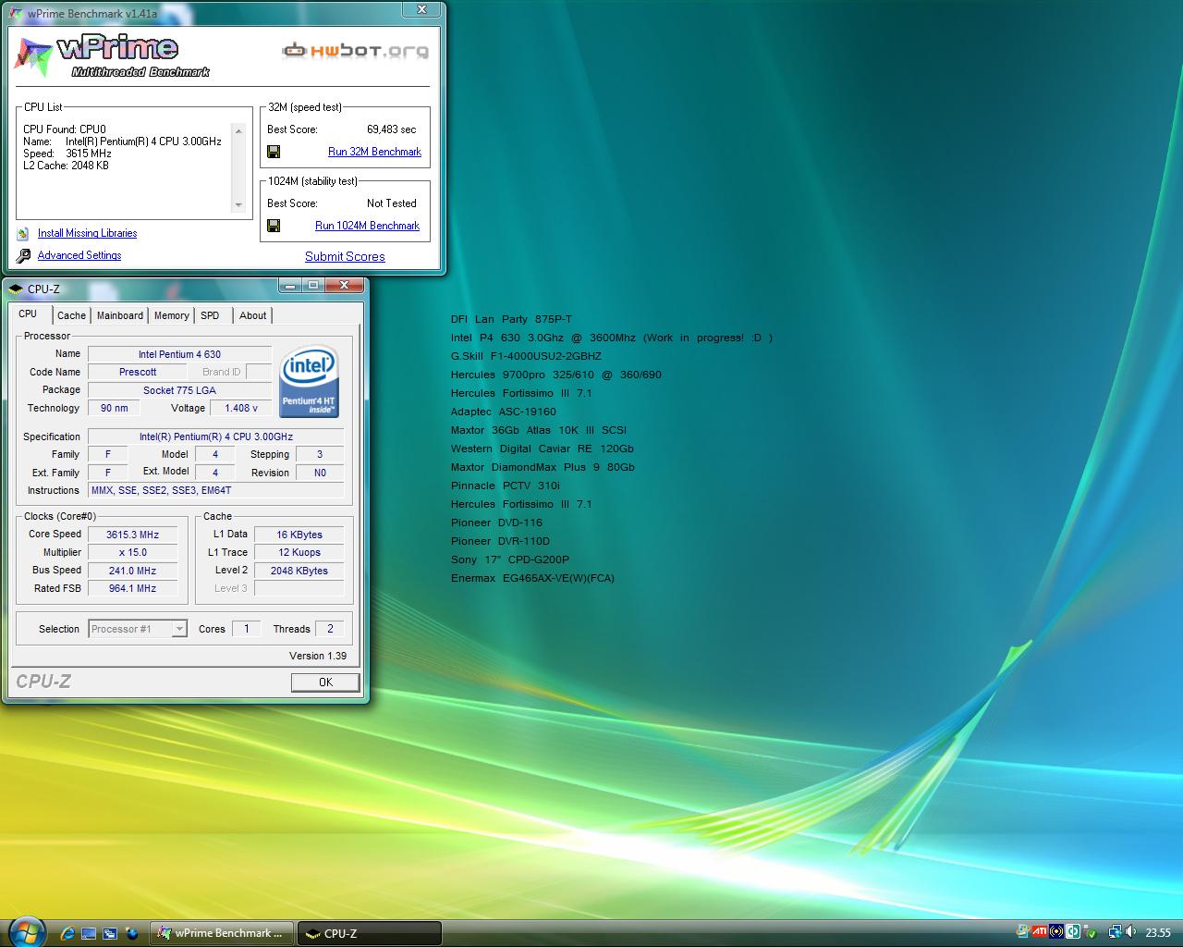Run 1024M Benchmark
1183x947 pixels.
coord(367,226)
